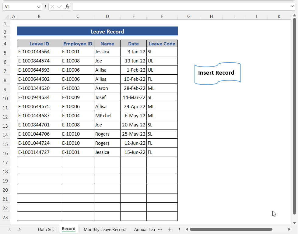This screenshot has width=298, height=234.
Task: Switch to the Annual Lea sheet tab
Action: coord(144,229)
